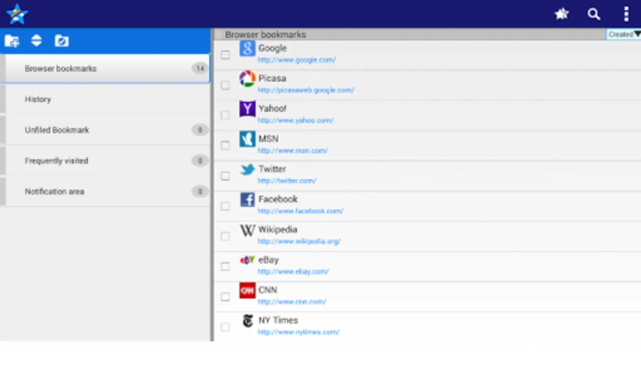Click the "Browser bookmarks" list header
This screenshot has width=641, height=366.
tap(266, 35)
